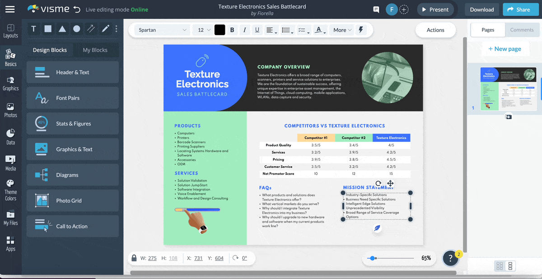542x279 pixels.
Task: Open the font size dropdown
Action: pyautogui.click(x=201, y=30)
